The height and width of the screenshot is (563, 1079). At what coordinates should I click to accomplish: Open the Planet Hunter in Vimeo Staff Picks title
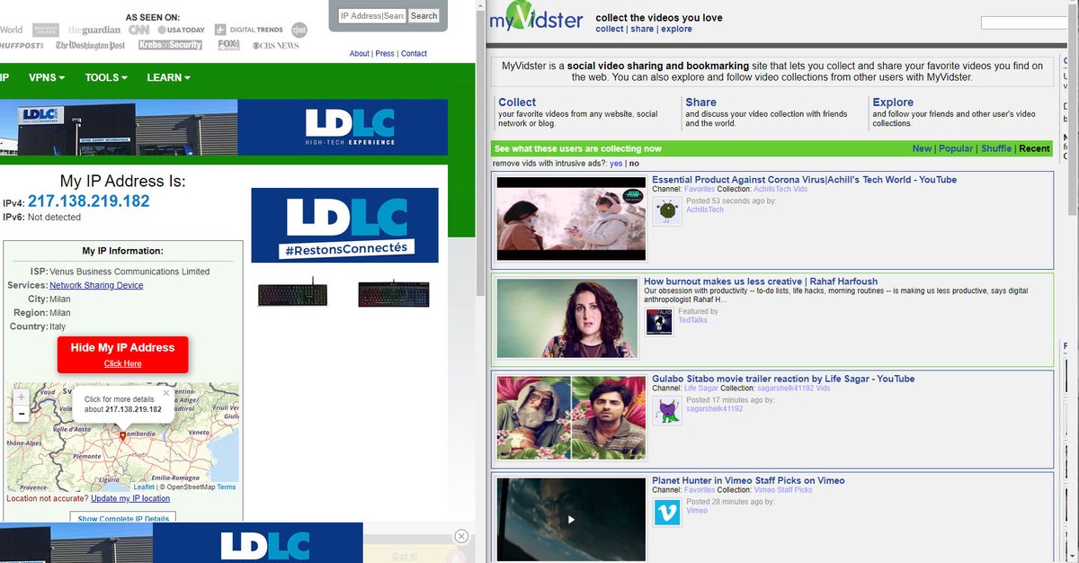click(x=748, y=480)
